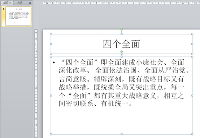Image resolution: width=200 pixels, height=138 pixels.
Task: Click the title text 四个全面
Action: 121,44
